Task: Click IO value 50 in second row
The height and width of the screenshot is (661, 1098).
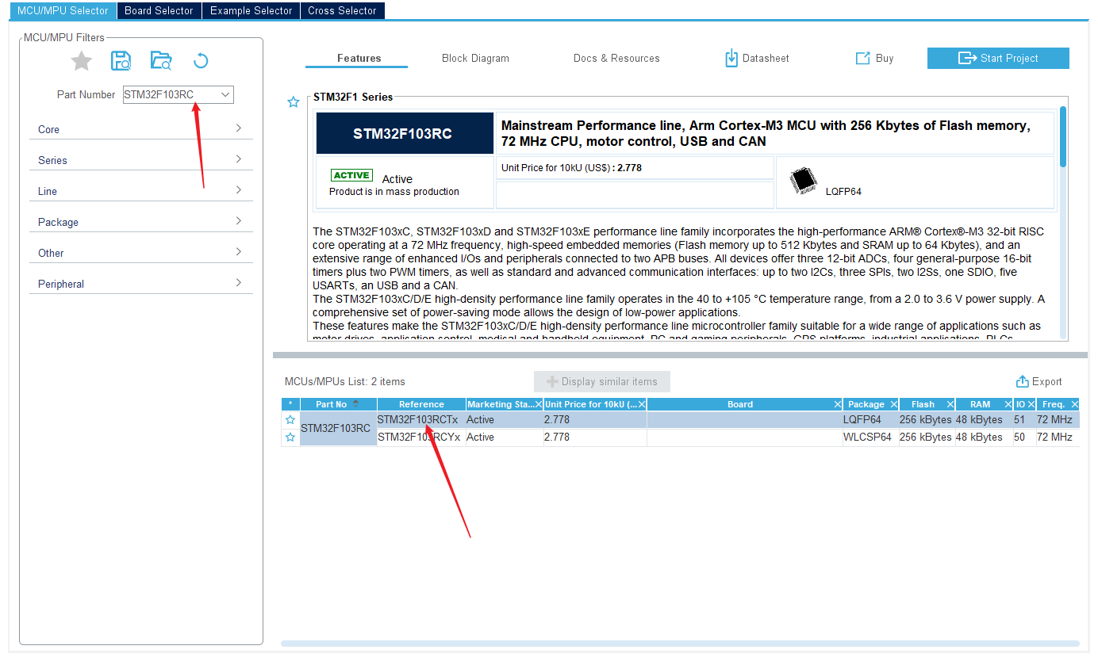Action: tap(1024, 437)
